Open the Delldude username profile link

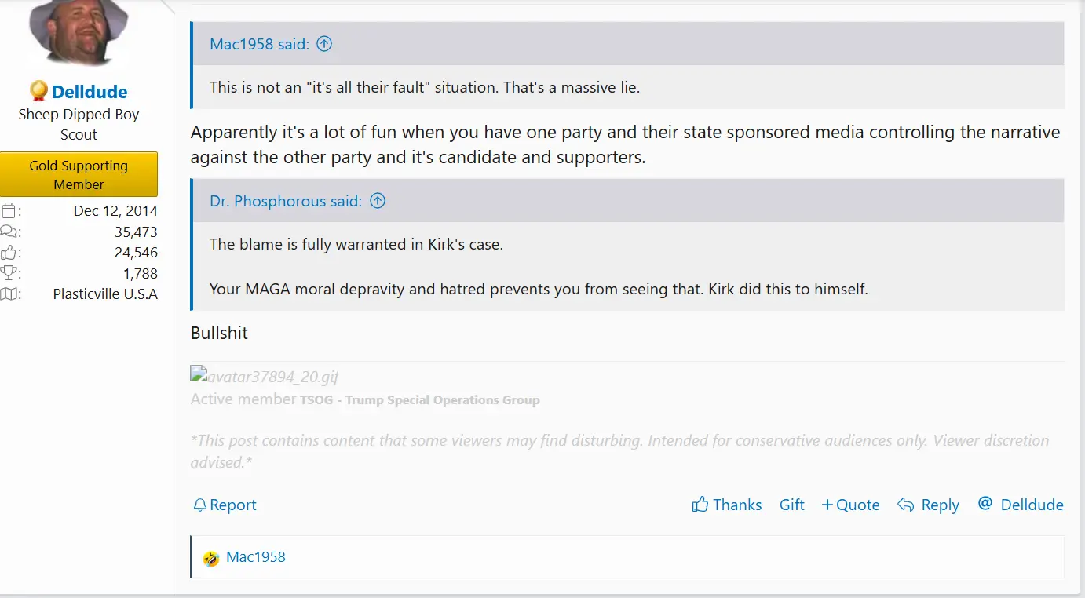[90, 92]
